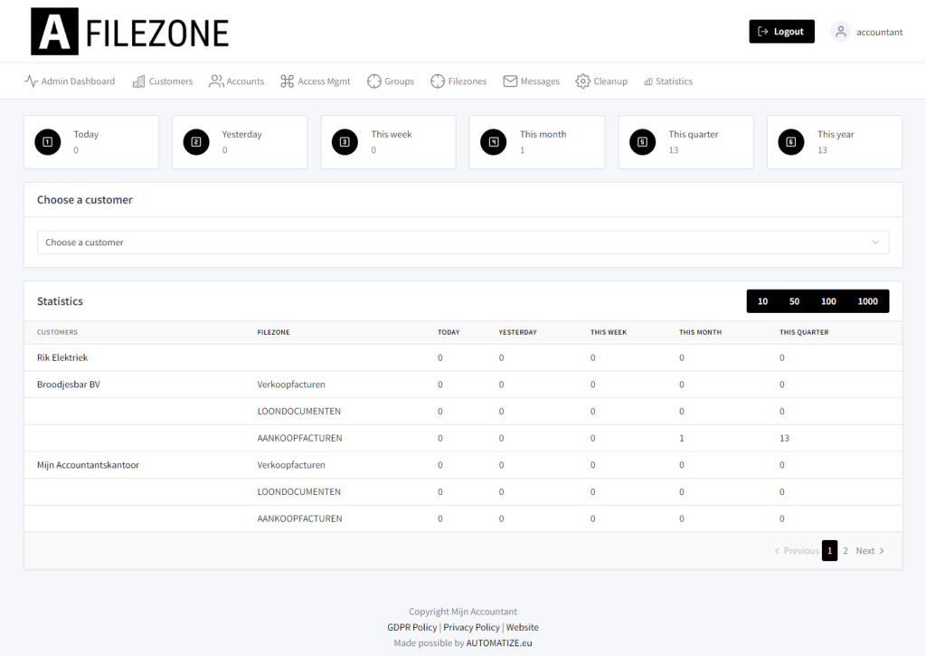Click the Groups circle icon
The width and height of the screenshot is (926, 656).
(x=373, y=81)
